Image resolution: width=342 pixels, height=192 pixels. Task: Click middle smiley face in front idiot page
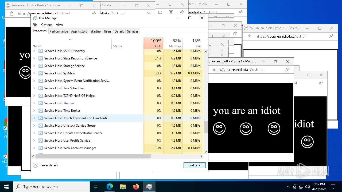click(246, 129)
